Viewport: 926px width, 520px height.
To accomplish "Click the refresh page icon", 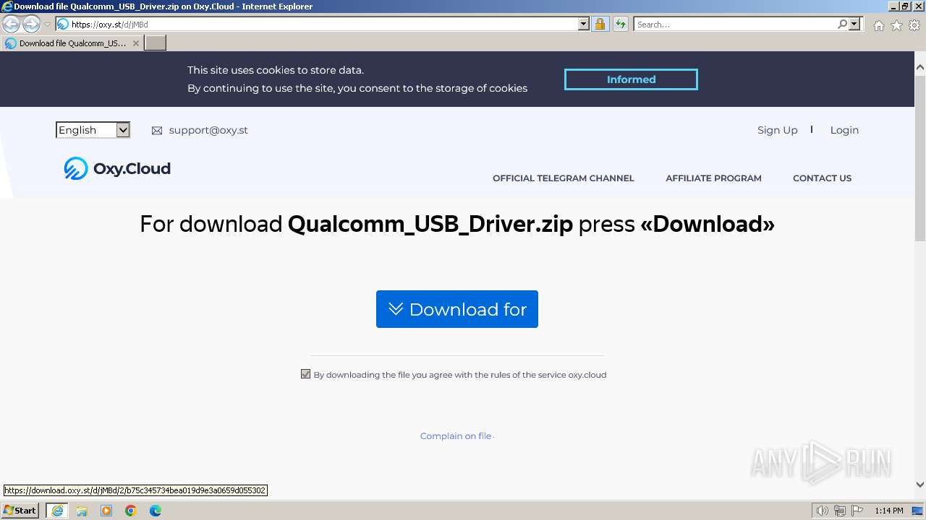I will pos(621,24).
